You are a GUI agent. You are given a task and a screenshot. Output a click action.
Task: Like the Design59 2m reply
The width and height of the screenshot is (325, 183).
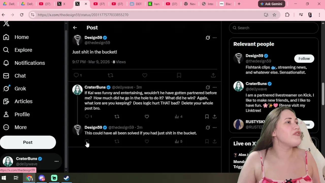coord(147,141)
